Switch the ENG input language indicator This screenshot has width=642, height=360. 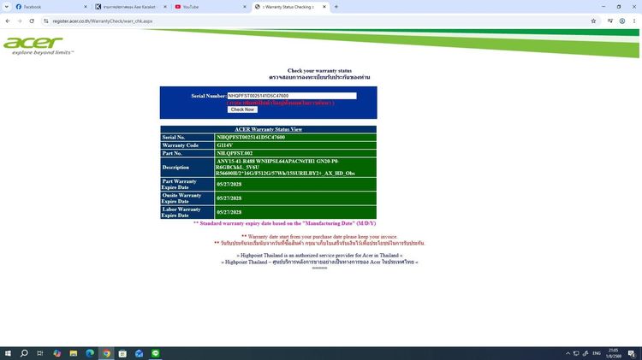[597, 353]
